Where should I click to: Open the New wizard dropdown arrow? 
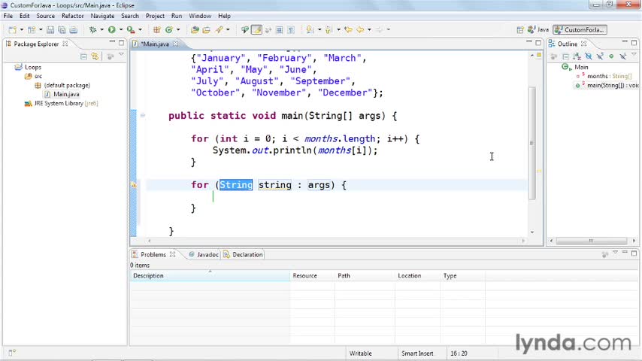[22, 30]
